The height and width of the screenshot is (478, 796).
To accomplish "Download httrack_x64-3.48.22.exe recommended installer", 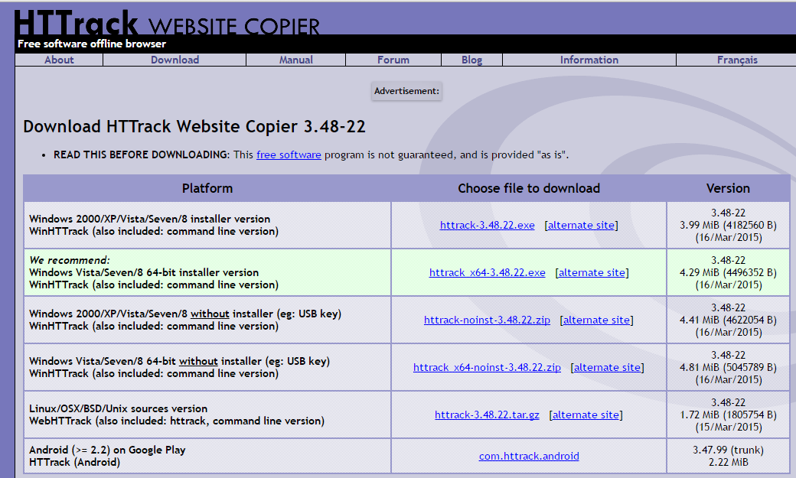I will (488, 272).
